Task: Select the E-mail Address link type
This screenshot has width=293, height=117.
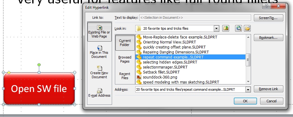Action: point(99,93)
